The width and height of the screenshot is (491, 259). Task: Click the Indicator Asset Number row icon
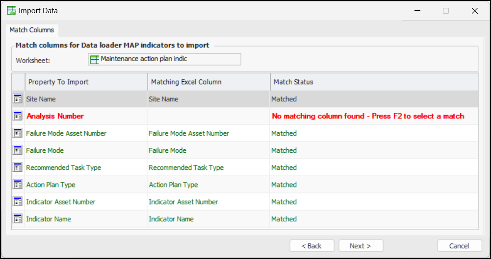point(18,202)
